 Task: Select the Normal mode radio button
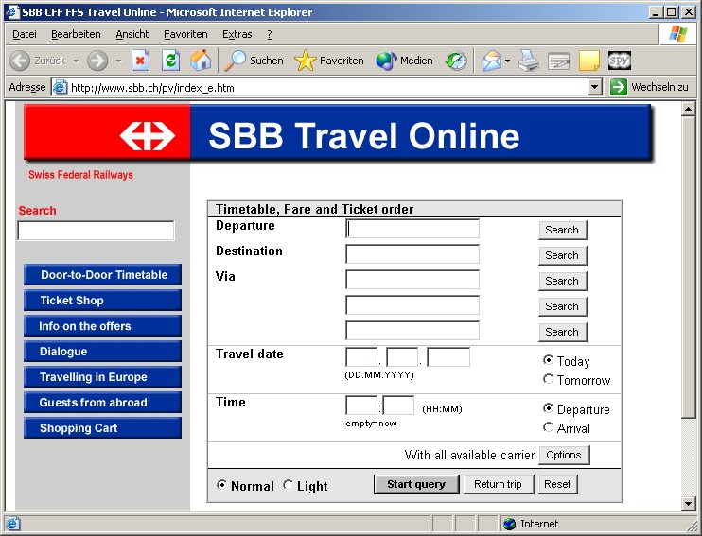pyautogui.click(x=221, y=485)
